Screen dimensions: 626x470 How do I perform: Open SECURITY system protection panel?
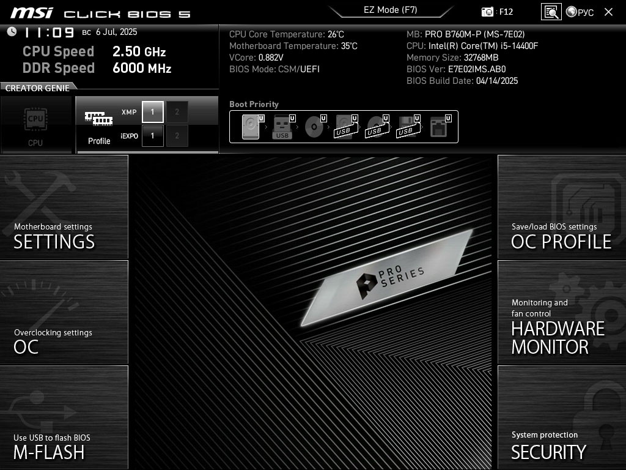pyautogui.click(x=562, y=417)
